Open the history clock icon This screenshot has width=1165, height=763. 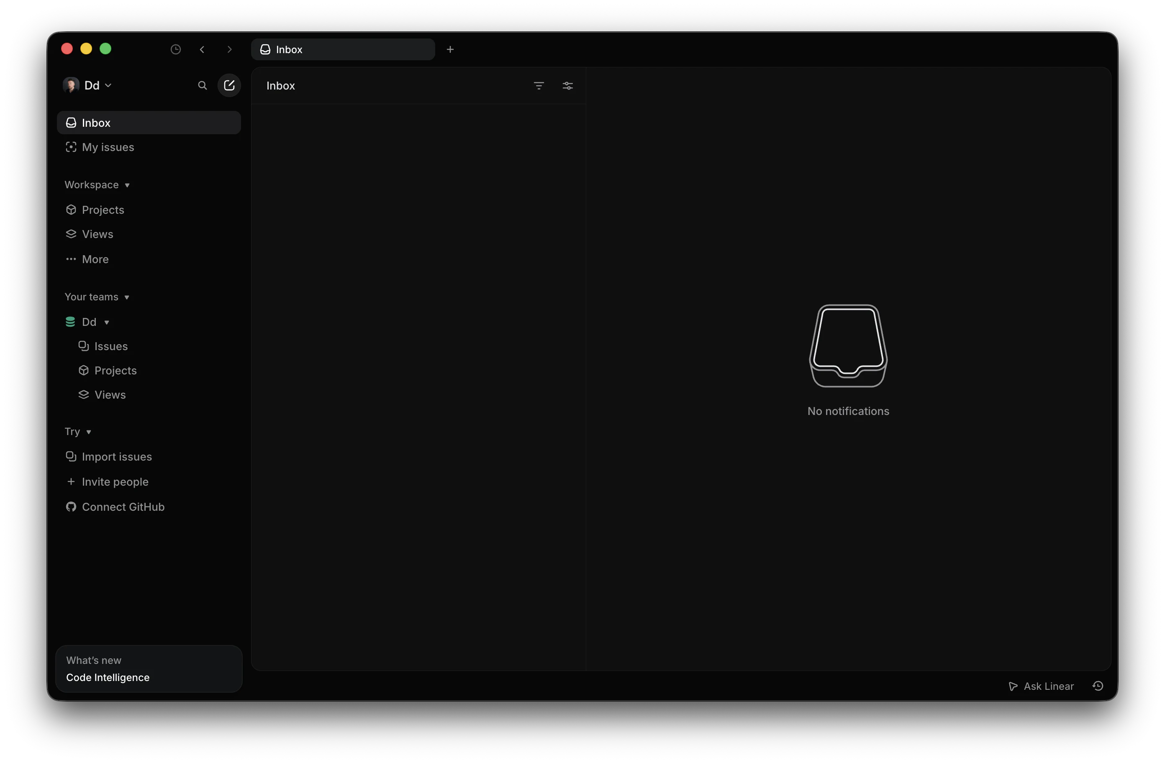coord(176,49)
